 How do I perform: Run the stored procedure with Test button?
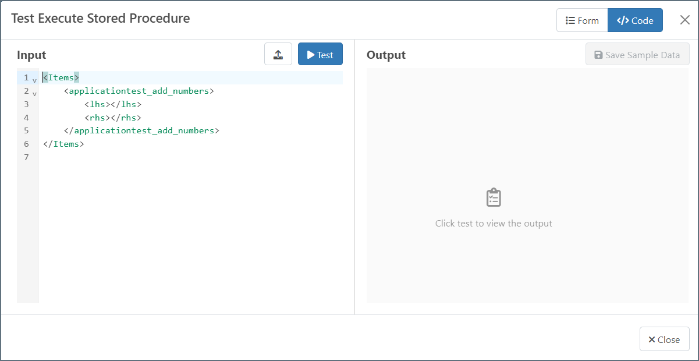pyautogui.click(x=320, y=54)
